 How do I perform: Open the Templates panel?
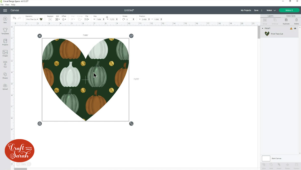point(5,31)
